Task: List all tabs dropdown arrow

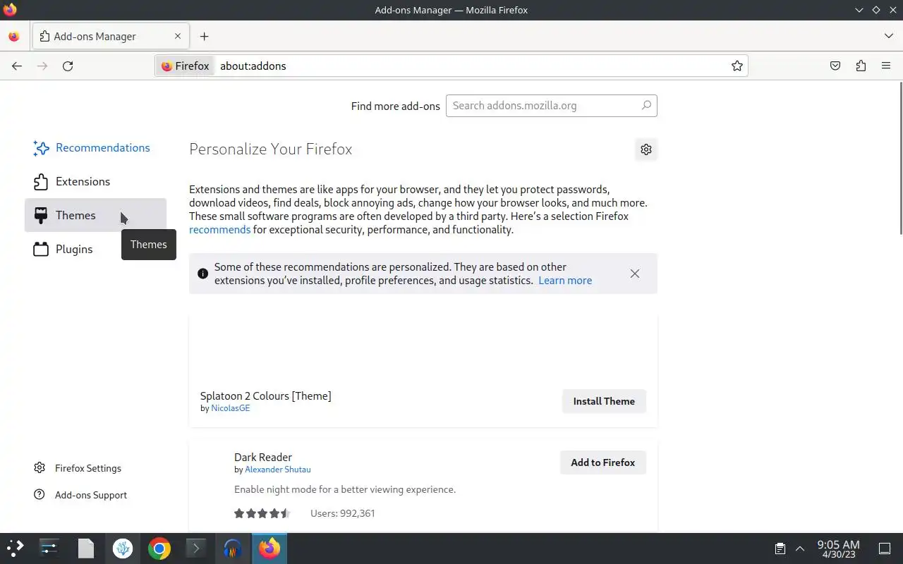Action: (888, 36)
